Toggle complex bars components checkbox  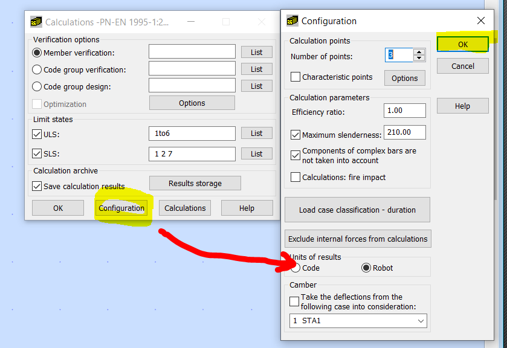pyautogui.click(x=295, y=155)
